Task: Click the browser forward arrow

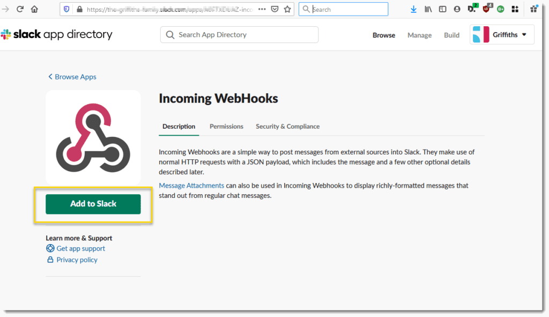Action: [5, 9]
